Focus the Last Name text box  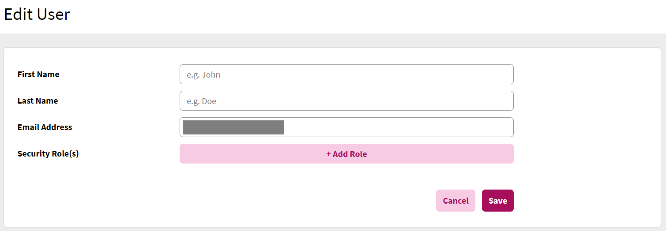click(x=346, y=101)
